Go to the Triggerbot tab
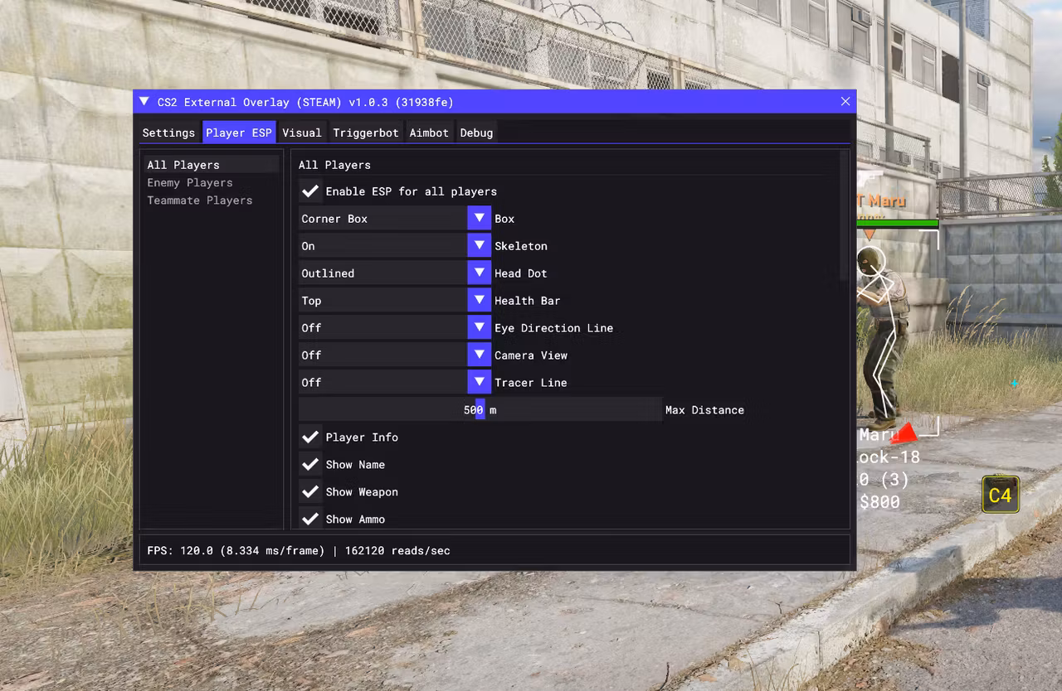 [x=366, y=133]
